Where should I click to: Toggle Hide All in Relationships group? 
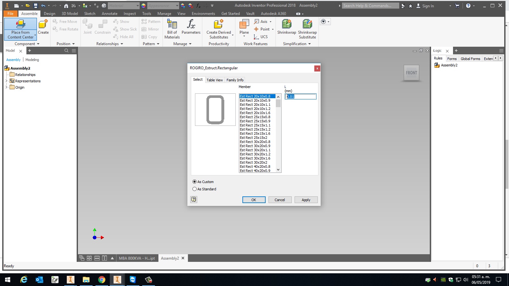tap(124, 37)
